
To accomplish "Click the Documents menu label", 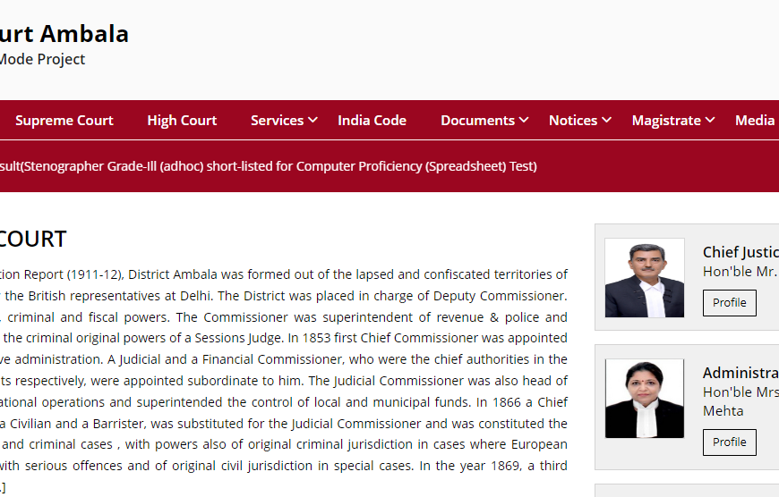I will click(x=477, y=121).
